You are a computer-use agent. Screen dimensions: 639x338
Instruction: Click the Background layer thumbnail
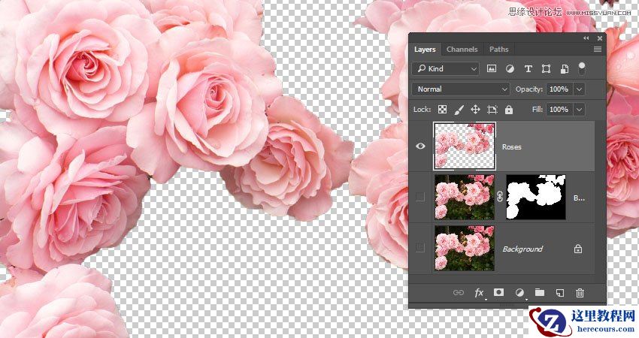click(464, 248)
